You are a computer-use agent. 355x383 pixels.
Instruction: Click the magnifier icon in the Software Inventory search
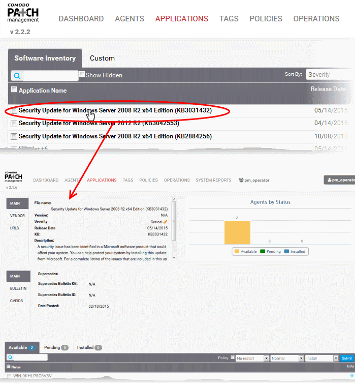[x=17, y=76]
